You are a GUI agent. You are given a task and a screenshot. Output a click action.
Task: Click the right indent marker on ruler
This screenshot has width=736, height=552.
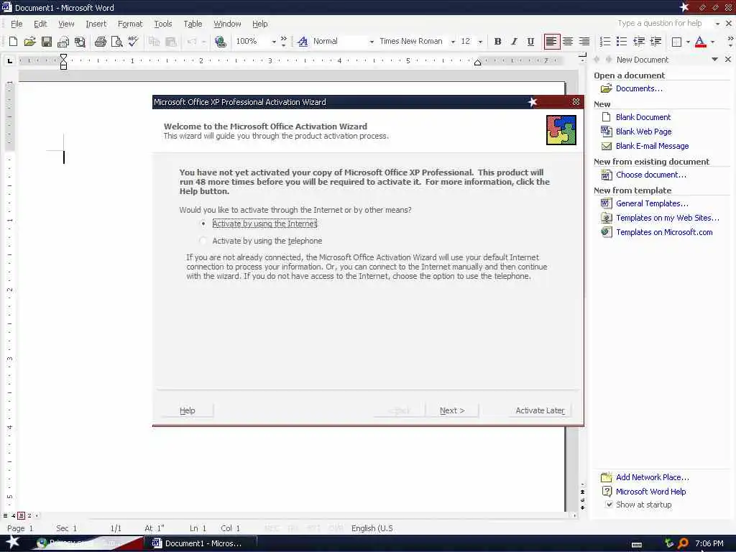[477, 63]
